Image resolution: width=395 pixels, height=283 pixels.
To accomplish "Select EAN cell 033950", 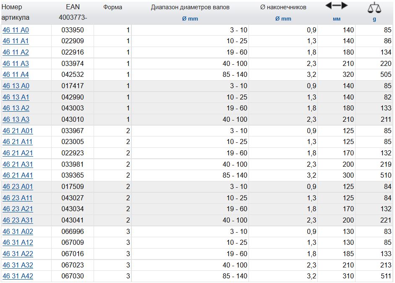I will point(73,30).
